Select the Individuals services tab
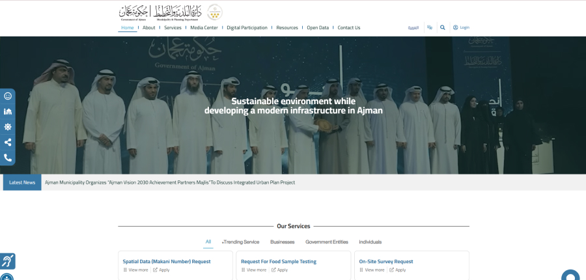 [370, 242]
